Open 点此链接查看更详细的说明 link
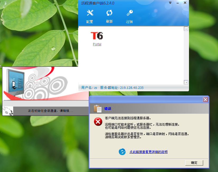 point(149,152)
